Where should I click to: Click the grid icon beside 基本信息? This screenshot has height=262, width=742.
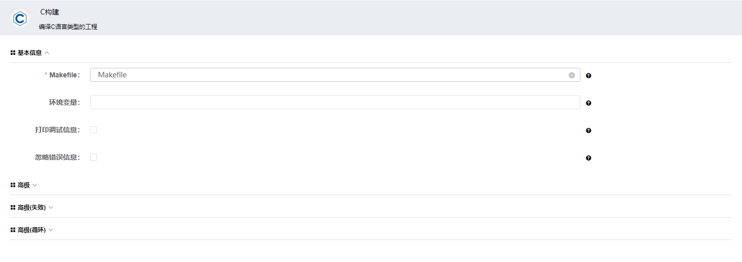[x=13, y=52]
